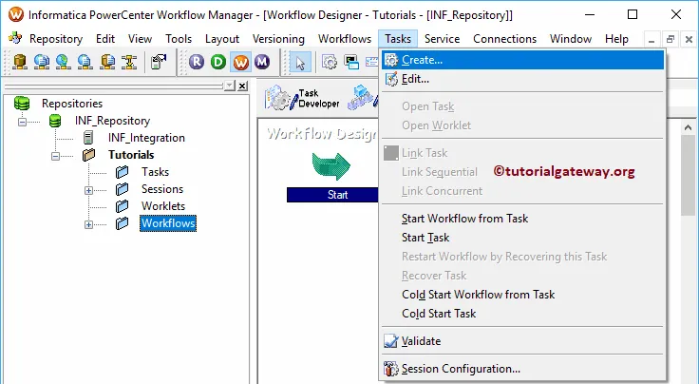Open the Workflows menu in menu bar
The image size is (699, 384).
344,39
